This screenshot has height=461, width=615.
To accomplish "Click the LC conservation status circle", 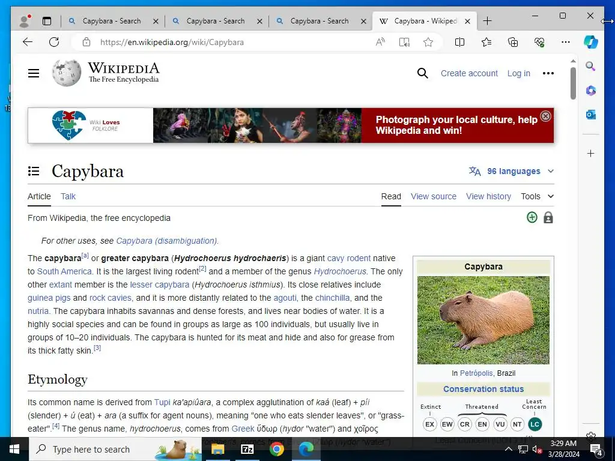I will 535,424.
